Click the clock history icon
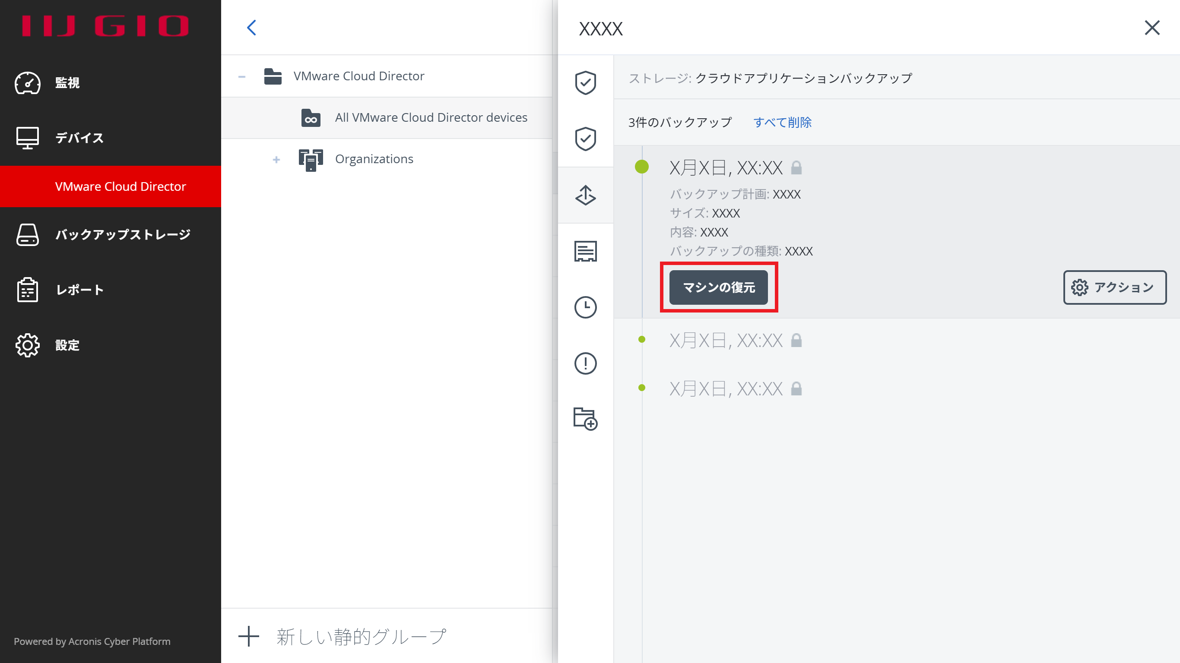Image resolution: width=1180 pixels, height=663 pixels. point(585,307)
